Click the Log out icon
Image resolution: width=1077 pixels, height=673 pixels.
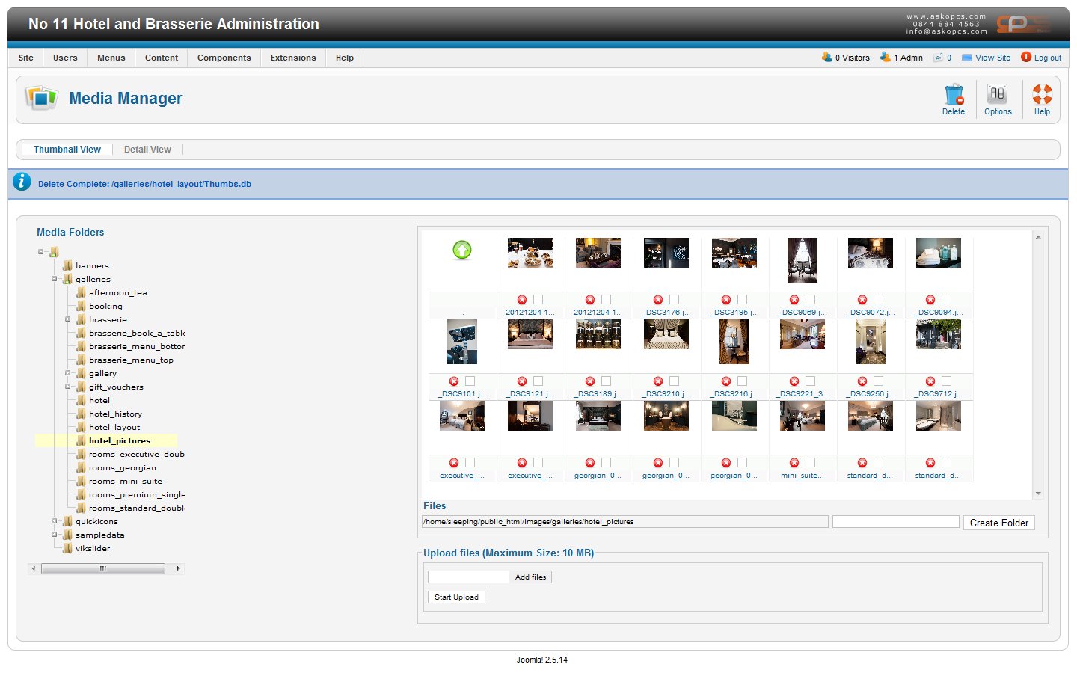tap(1026, 57)
